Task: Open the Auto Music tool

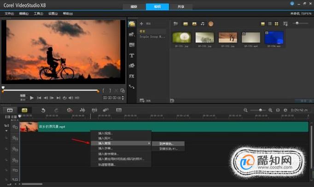Action: click(94, 110)
